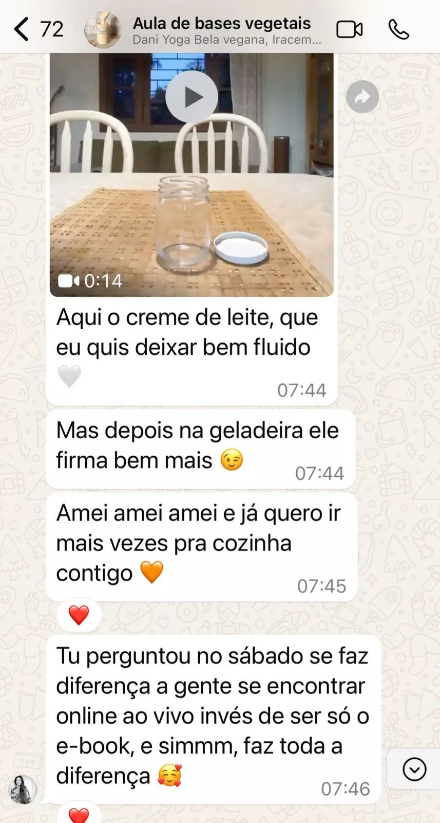Viewport: 440px width, 823px height.
Task: Select the message 'Mas depois na geladeira ele firma bem mais'
Action: (201, 449)
